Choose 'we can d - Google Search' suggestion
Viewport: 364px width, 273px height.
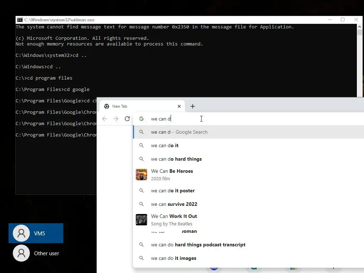coord(248,132)
